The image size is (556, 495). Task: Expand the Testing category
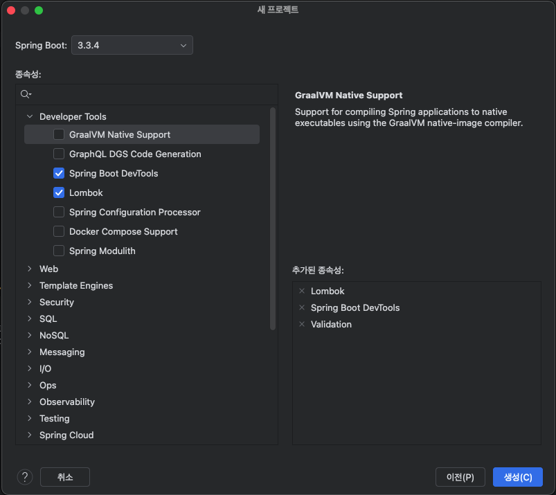coord(30,418)
